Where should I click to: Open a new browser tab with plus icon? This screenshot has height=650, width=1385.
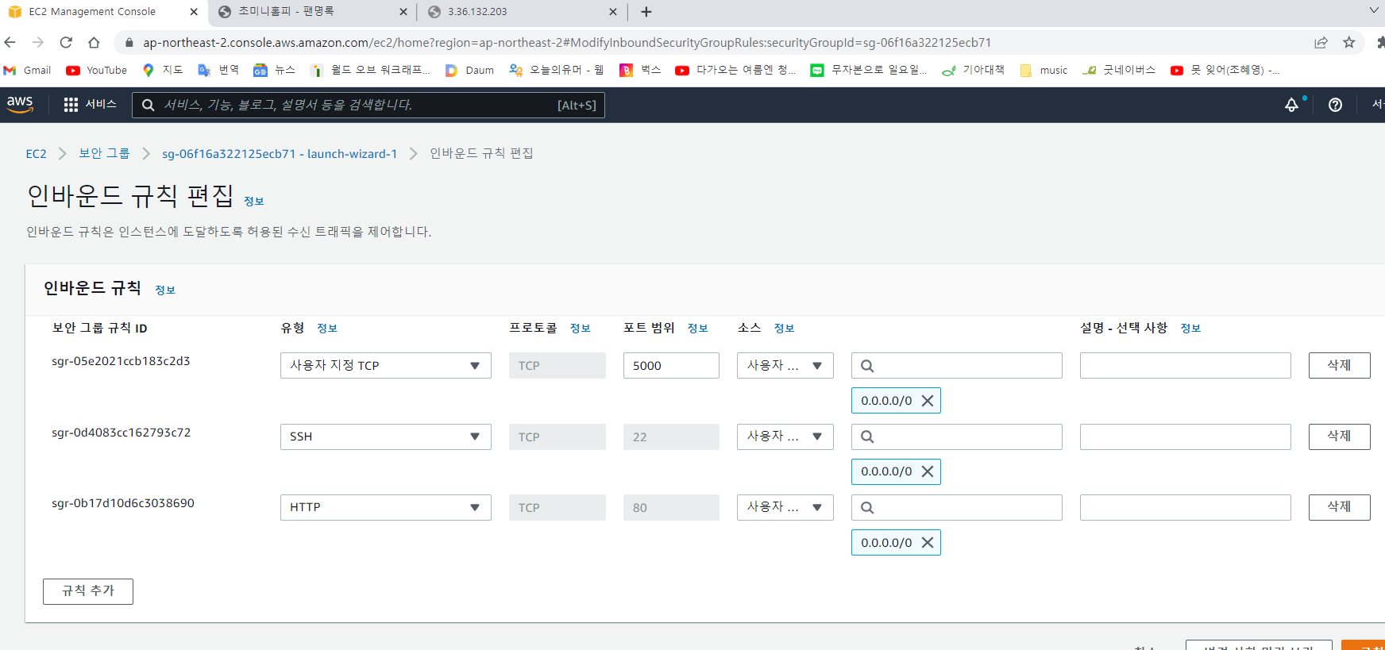tap(646, 11)
